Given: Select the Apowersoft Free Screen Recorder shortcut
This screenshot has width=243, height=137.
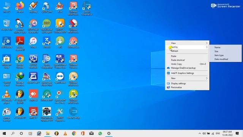Looking at the screenshot, I should pos(60,97).
